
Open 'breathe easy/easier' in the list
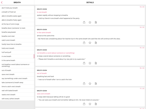pyautogui.click(x=17, y=32)
